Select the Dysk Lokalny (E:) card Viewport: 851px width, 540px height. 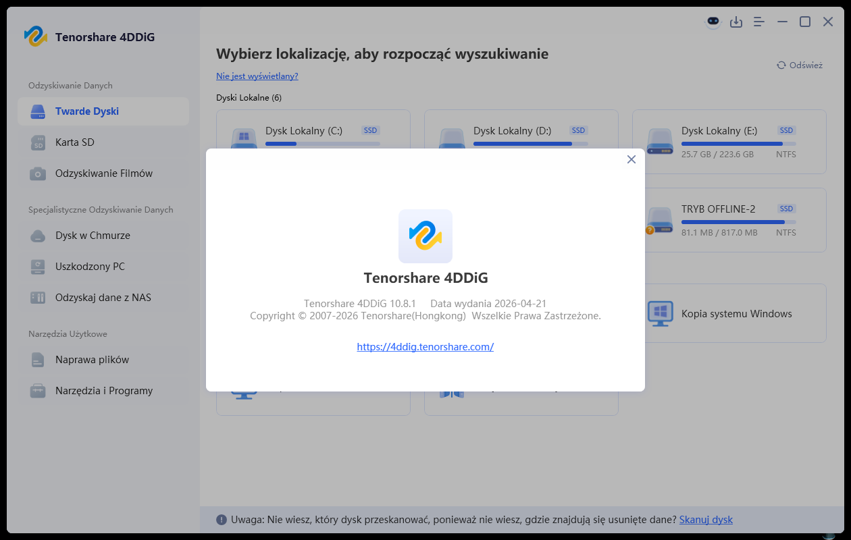coord(729,142)
